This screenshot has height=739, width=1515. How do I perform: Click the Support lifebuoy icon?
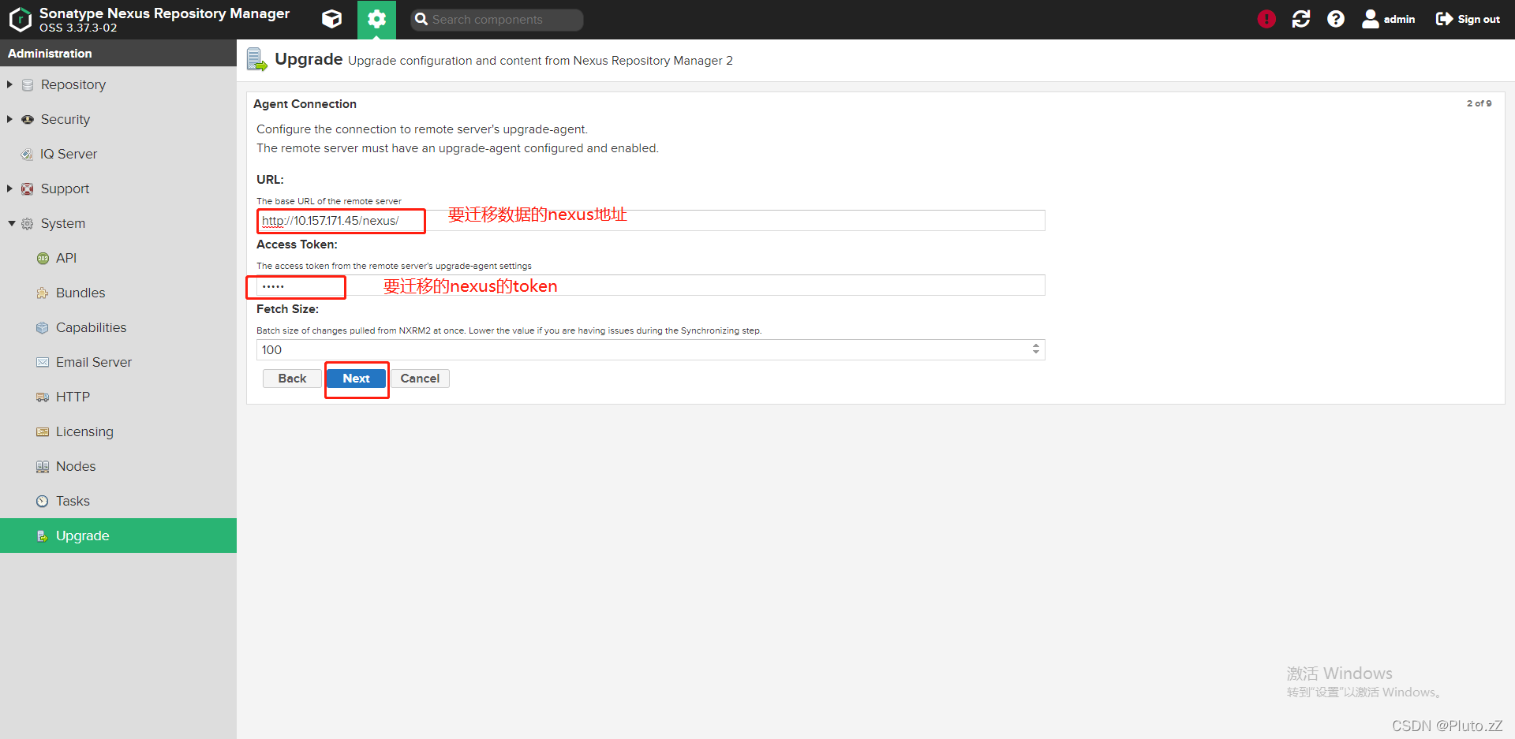(x=28, y=188)
